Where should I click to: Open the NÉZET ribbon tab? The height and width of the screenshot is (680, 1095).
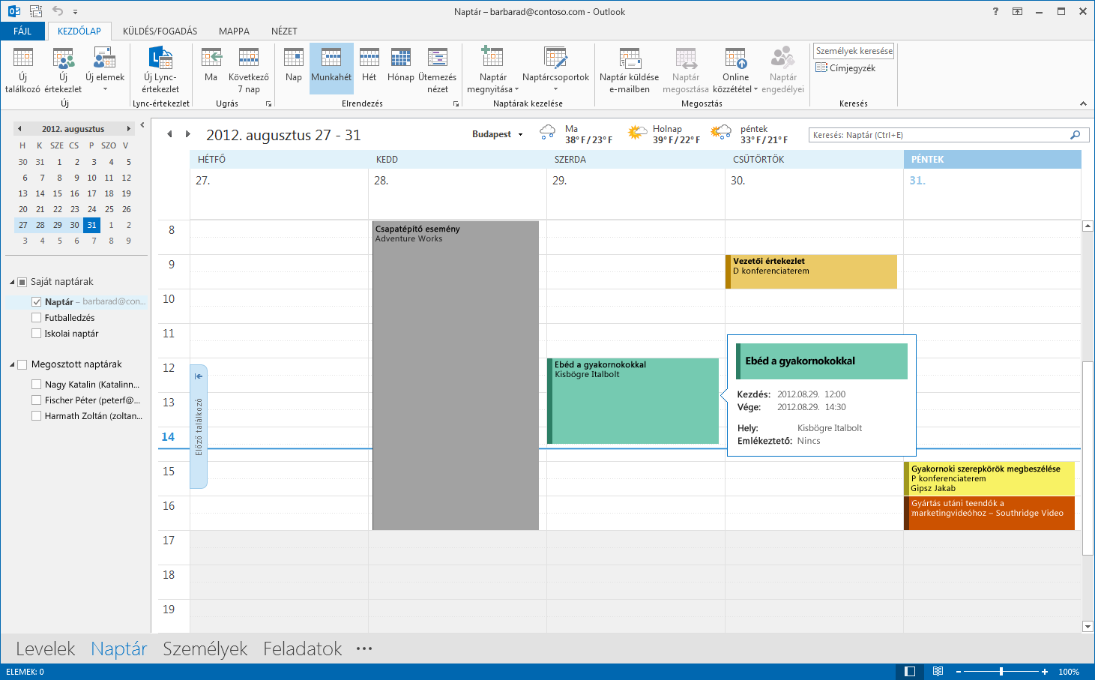(284, 31)
